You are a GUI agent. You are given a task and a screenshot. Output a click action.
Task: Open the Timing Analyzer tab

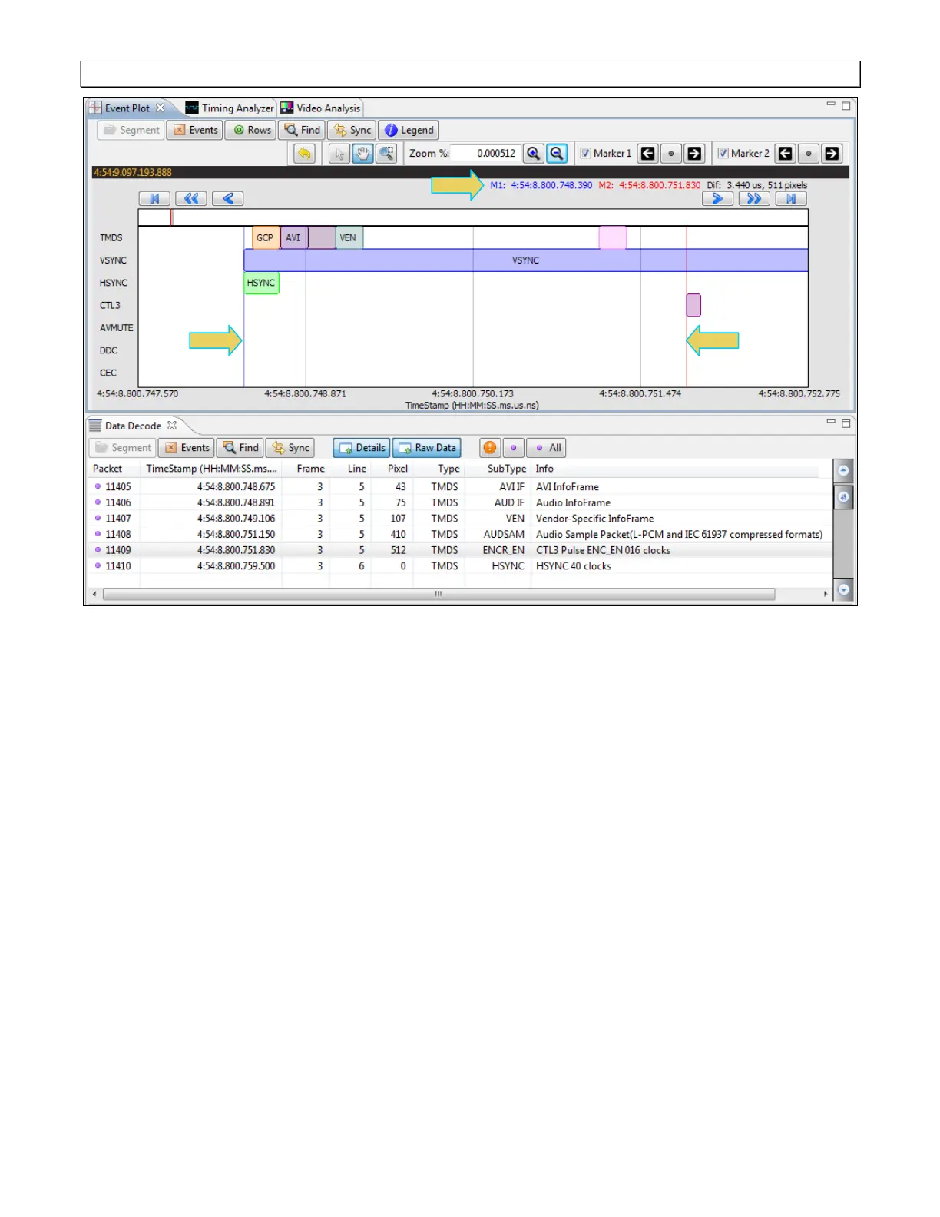pos(230,108)
